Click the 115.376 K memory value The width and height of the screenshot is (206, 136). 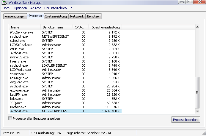point(112,107)
